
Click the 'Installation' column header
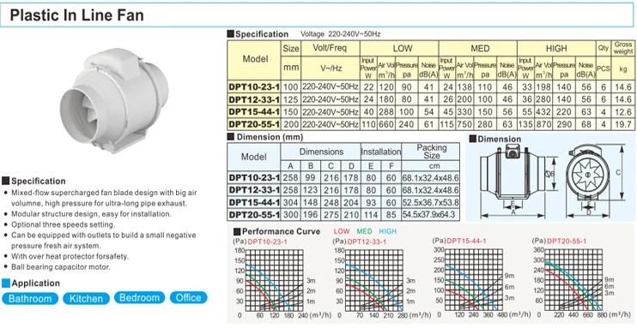pos(380,152)
